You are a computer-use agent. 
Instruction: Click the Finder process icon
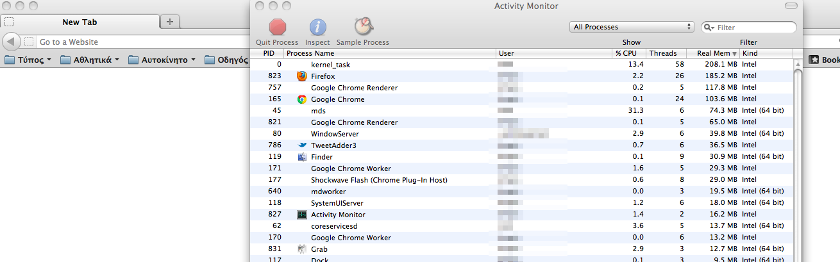[302, 157]
